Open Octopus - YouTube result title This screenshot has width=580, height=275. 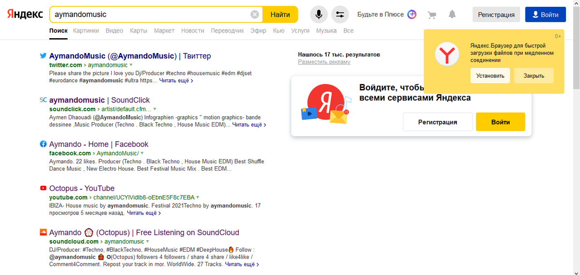[82, 188]
